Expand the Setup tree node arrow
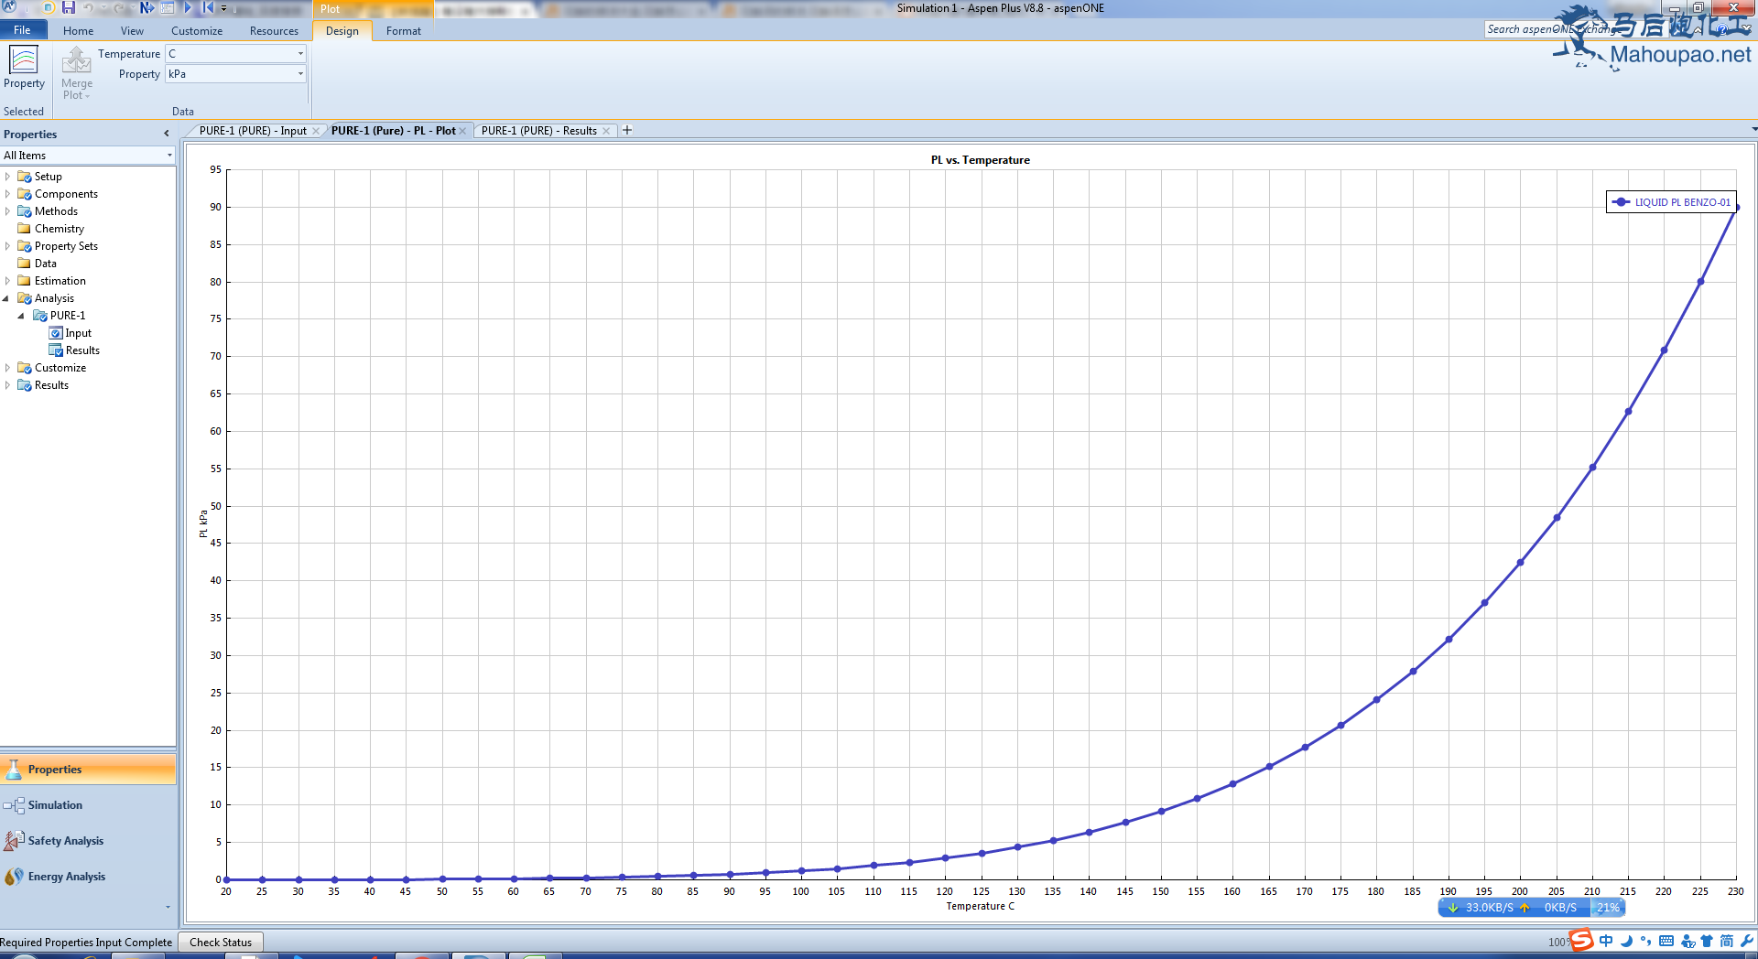Image resolution: width=1758 pixels, height=959 pixels. click(x=8, y=177)
